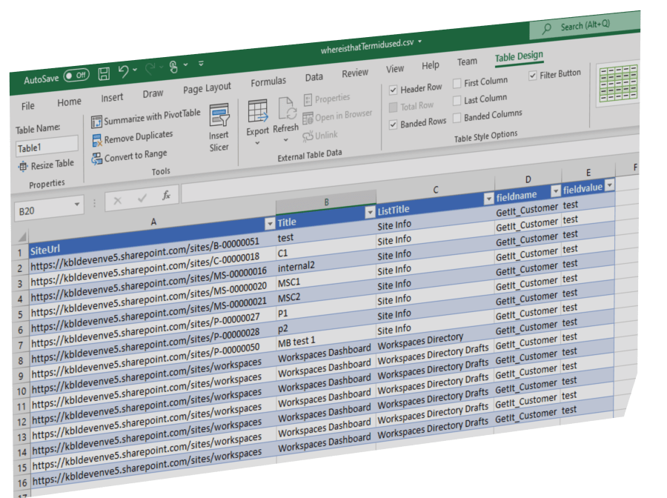Switch to the Table Design tab
Screen dimensions: 667x498
(519, 56)
